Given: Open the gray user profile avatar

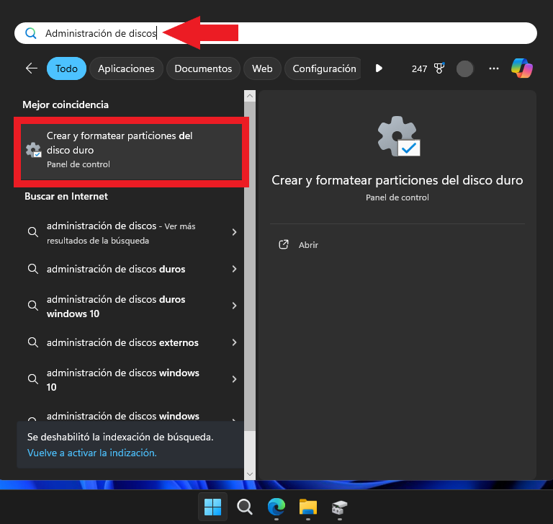Looking at the screenshot, I should (465, 68).
